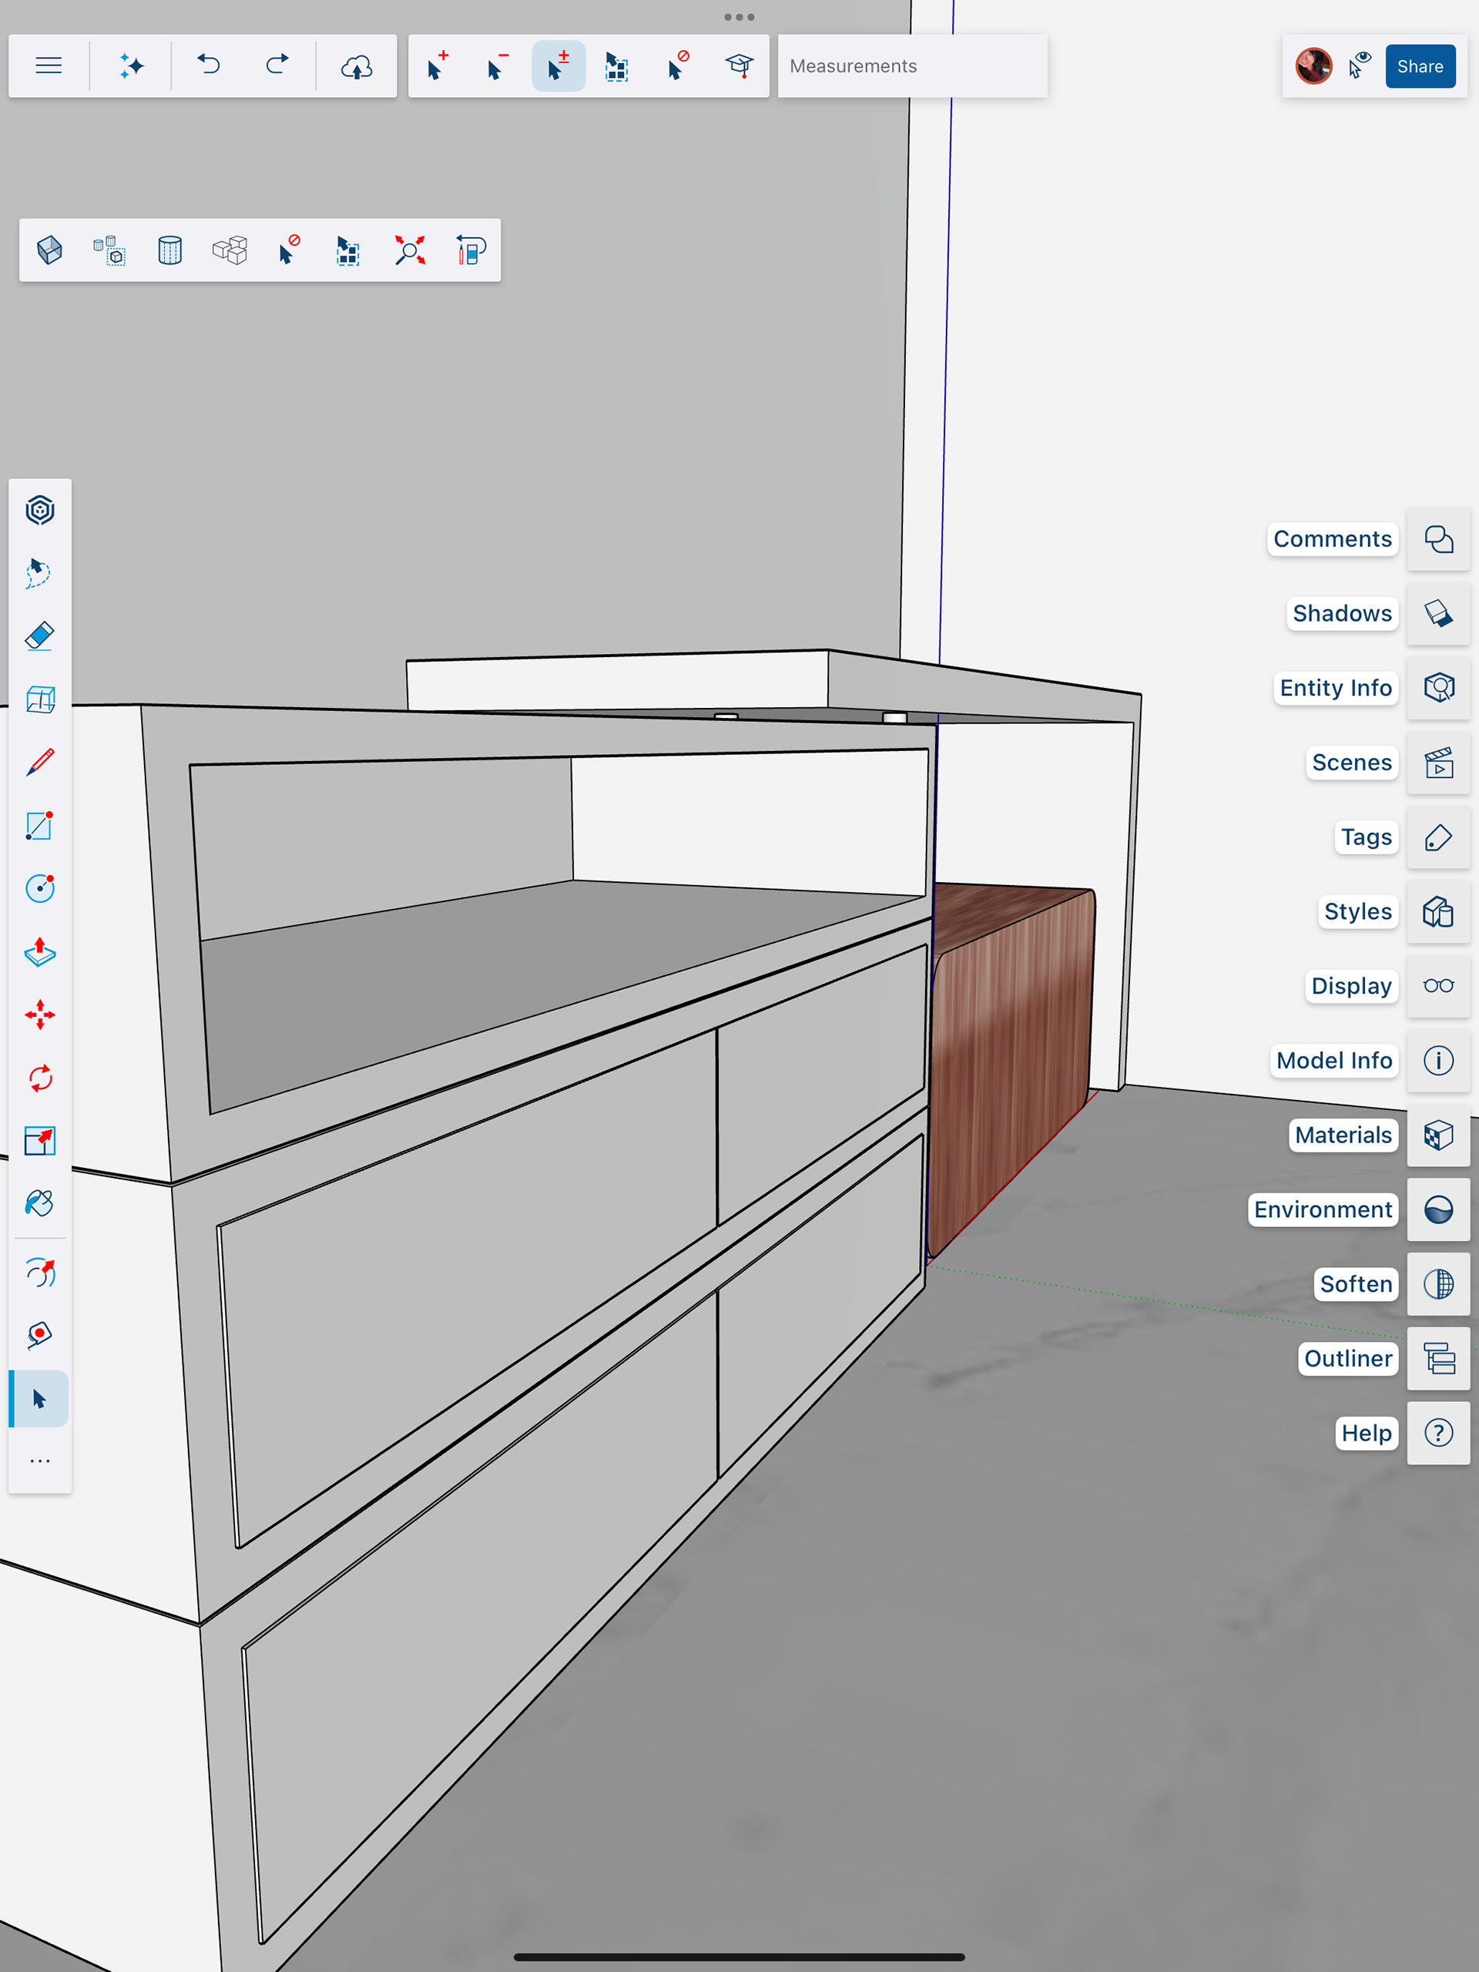Click the Undo button
This screenshot has width=1479, height=1972.
tap(209, 66)
